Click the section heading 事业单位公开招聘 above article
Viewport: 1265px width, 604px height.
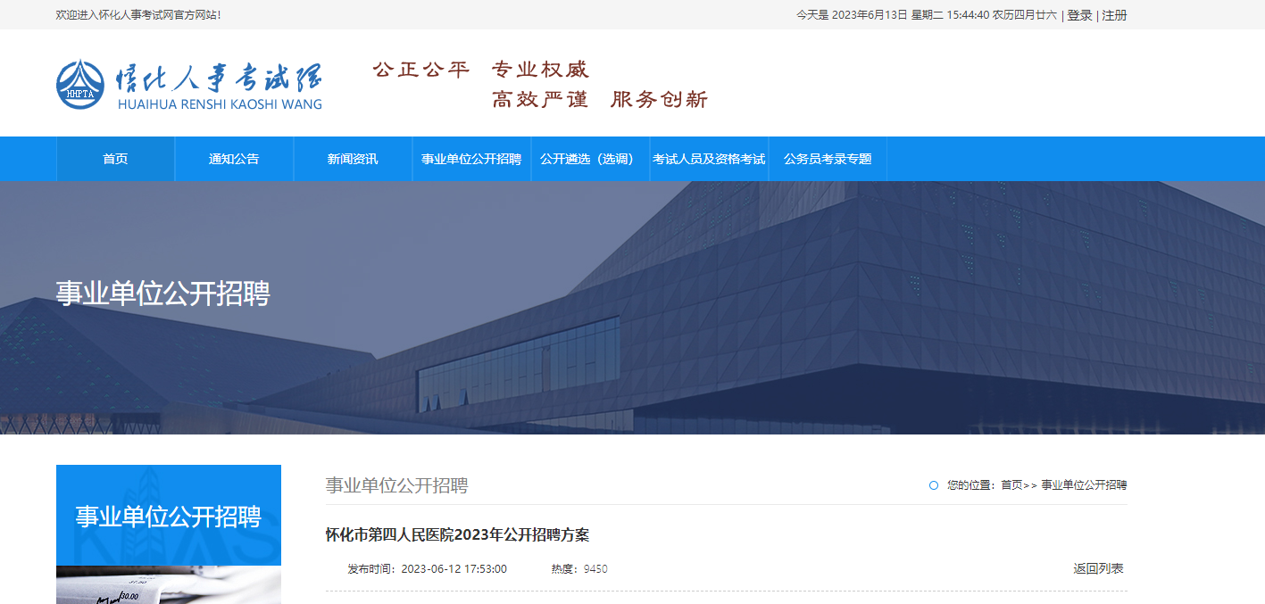click(x=396, y=485)
